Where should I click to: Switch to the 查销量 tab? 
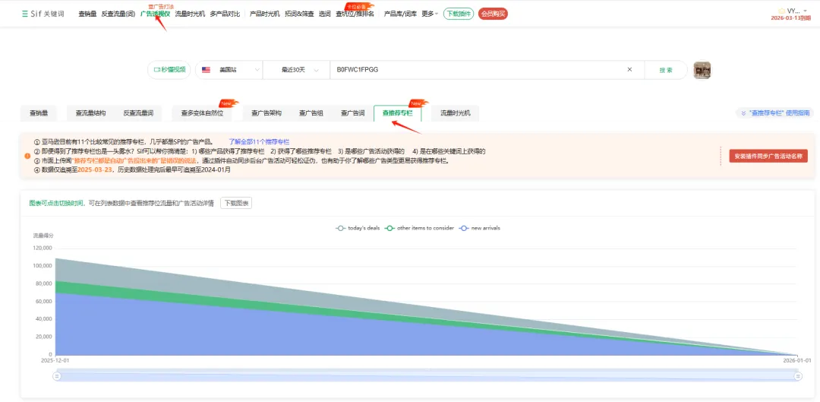[x=39, y=113]
